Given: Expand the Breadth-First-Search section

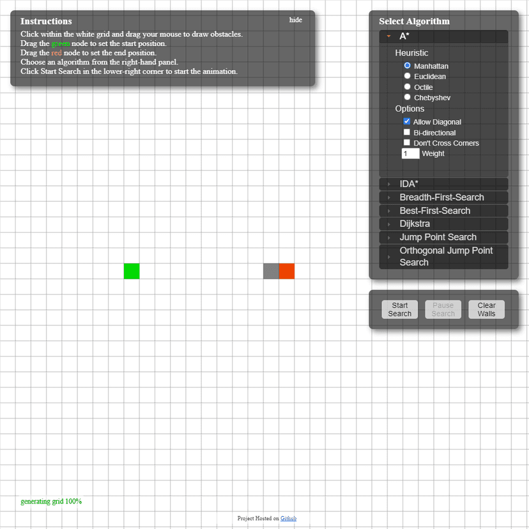Looking at the screenshot, I should point(443,197).
